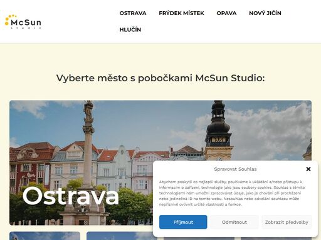
Task: Open the Hlučín menu item
Action: [x=130, y=29]
